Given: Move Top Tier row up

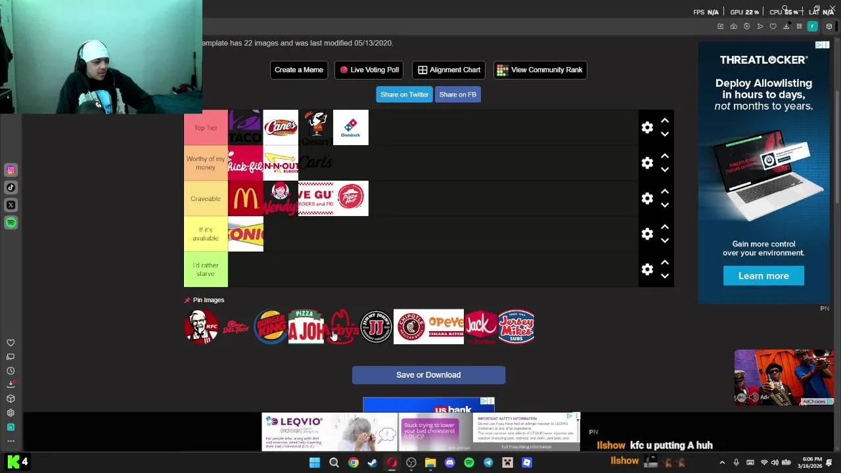Looking at the screenshot, I should point(664,121).
